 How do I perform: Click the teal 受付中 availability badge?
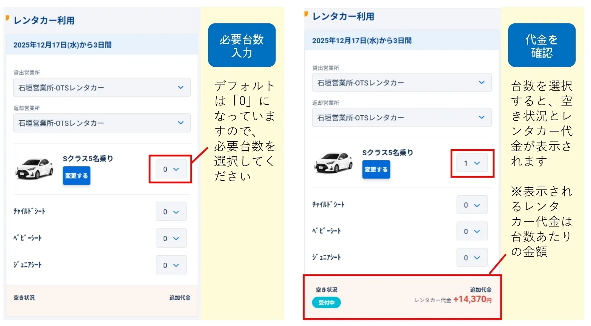click(x=326, y=302)
